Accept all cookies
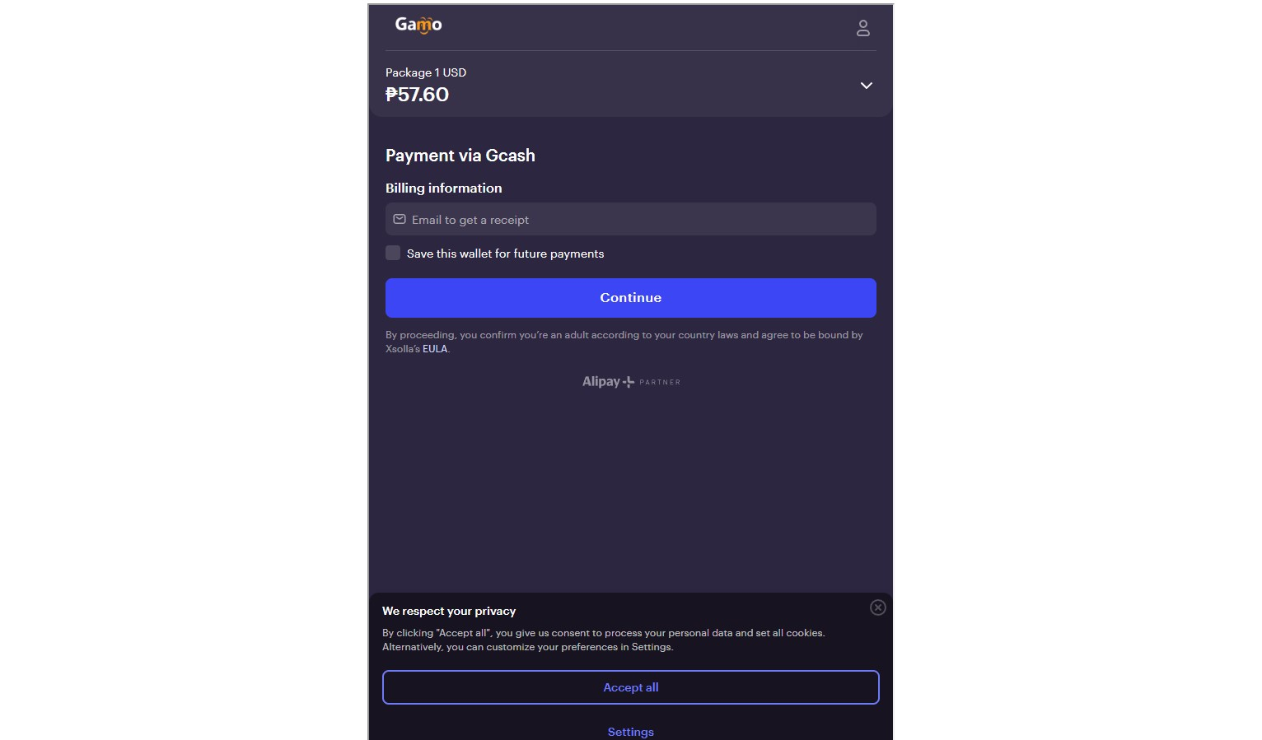The width and height of the screenshot is (1262, 740). tap(631, 687)
